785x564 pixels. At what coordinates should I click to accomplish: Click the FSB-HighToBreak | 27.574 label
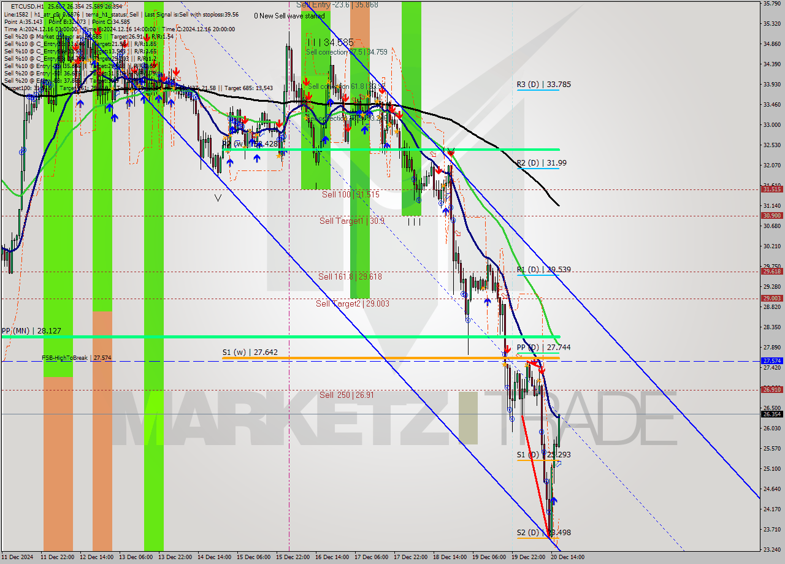77,357
